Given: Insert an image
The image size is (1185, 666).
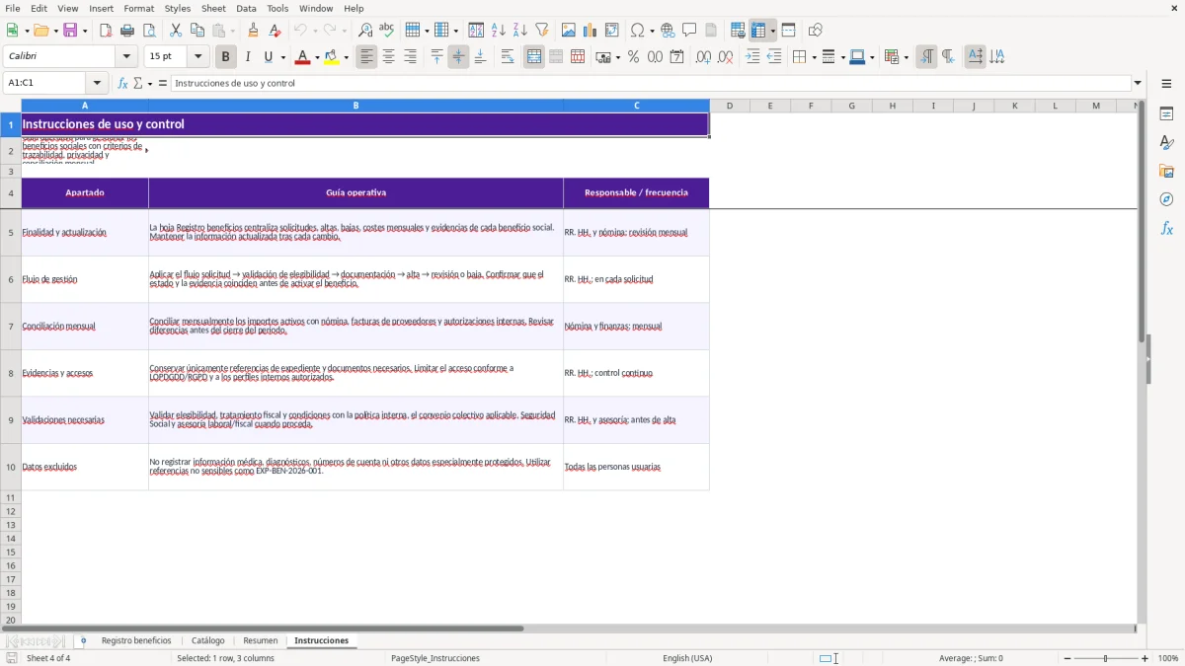Looking at the screenshot, I should point(569,31).
